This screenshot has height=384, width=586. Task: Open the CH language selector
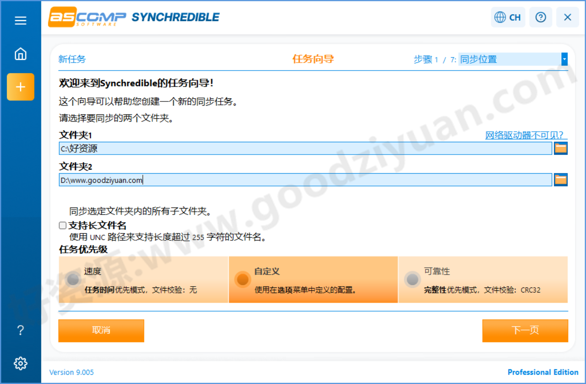click(508, 17)
